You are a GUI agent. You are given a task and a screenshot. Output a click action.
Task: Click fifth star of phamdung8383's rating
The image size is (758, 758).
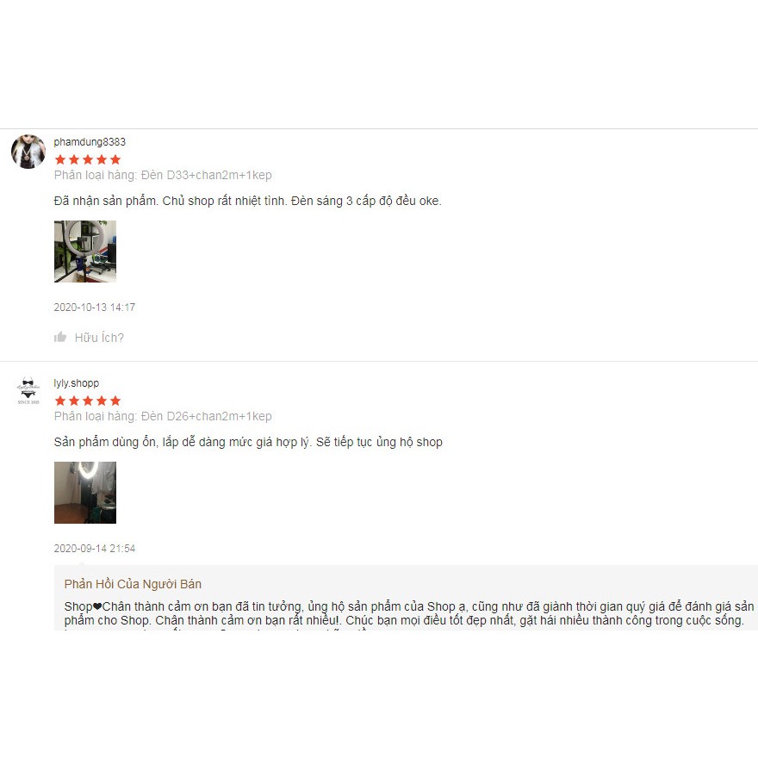click(115, 159)
